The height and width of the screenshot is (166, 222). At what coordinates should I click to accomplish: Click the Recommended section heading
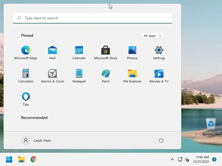(34, 118)
